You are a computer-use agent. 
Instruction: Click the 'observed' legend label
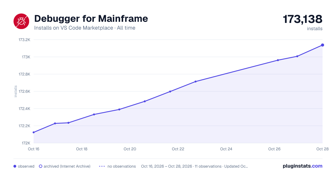[x=26, y=166]
